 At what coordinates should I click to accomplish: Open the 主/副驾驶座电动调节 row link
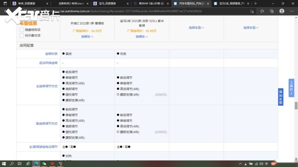43,147
